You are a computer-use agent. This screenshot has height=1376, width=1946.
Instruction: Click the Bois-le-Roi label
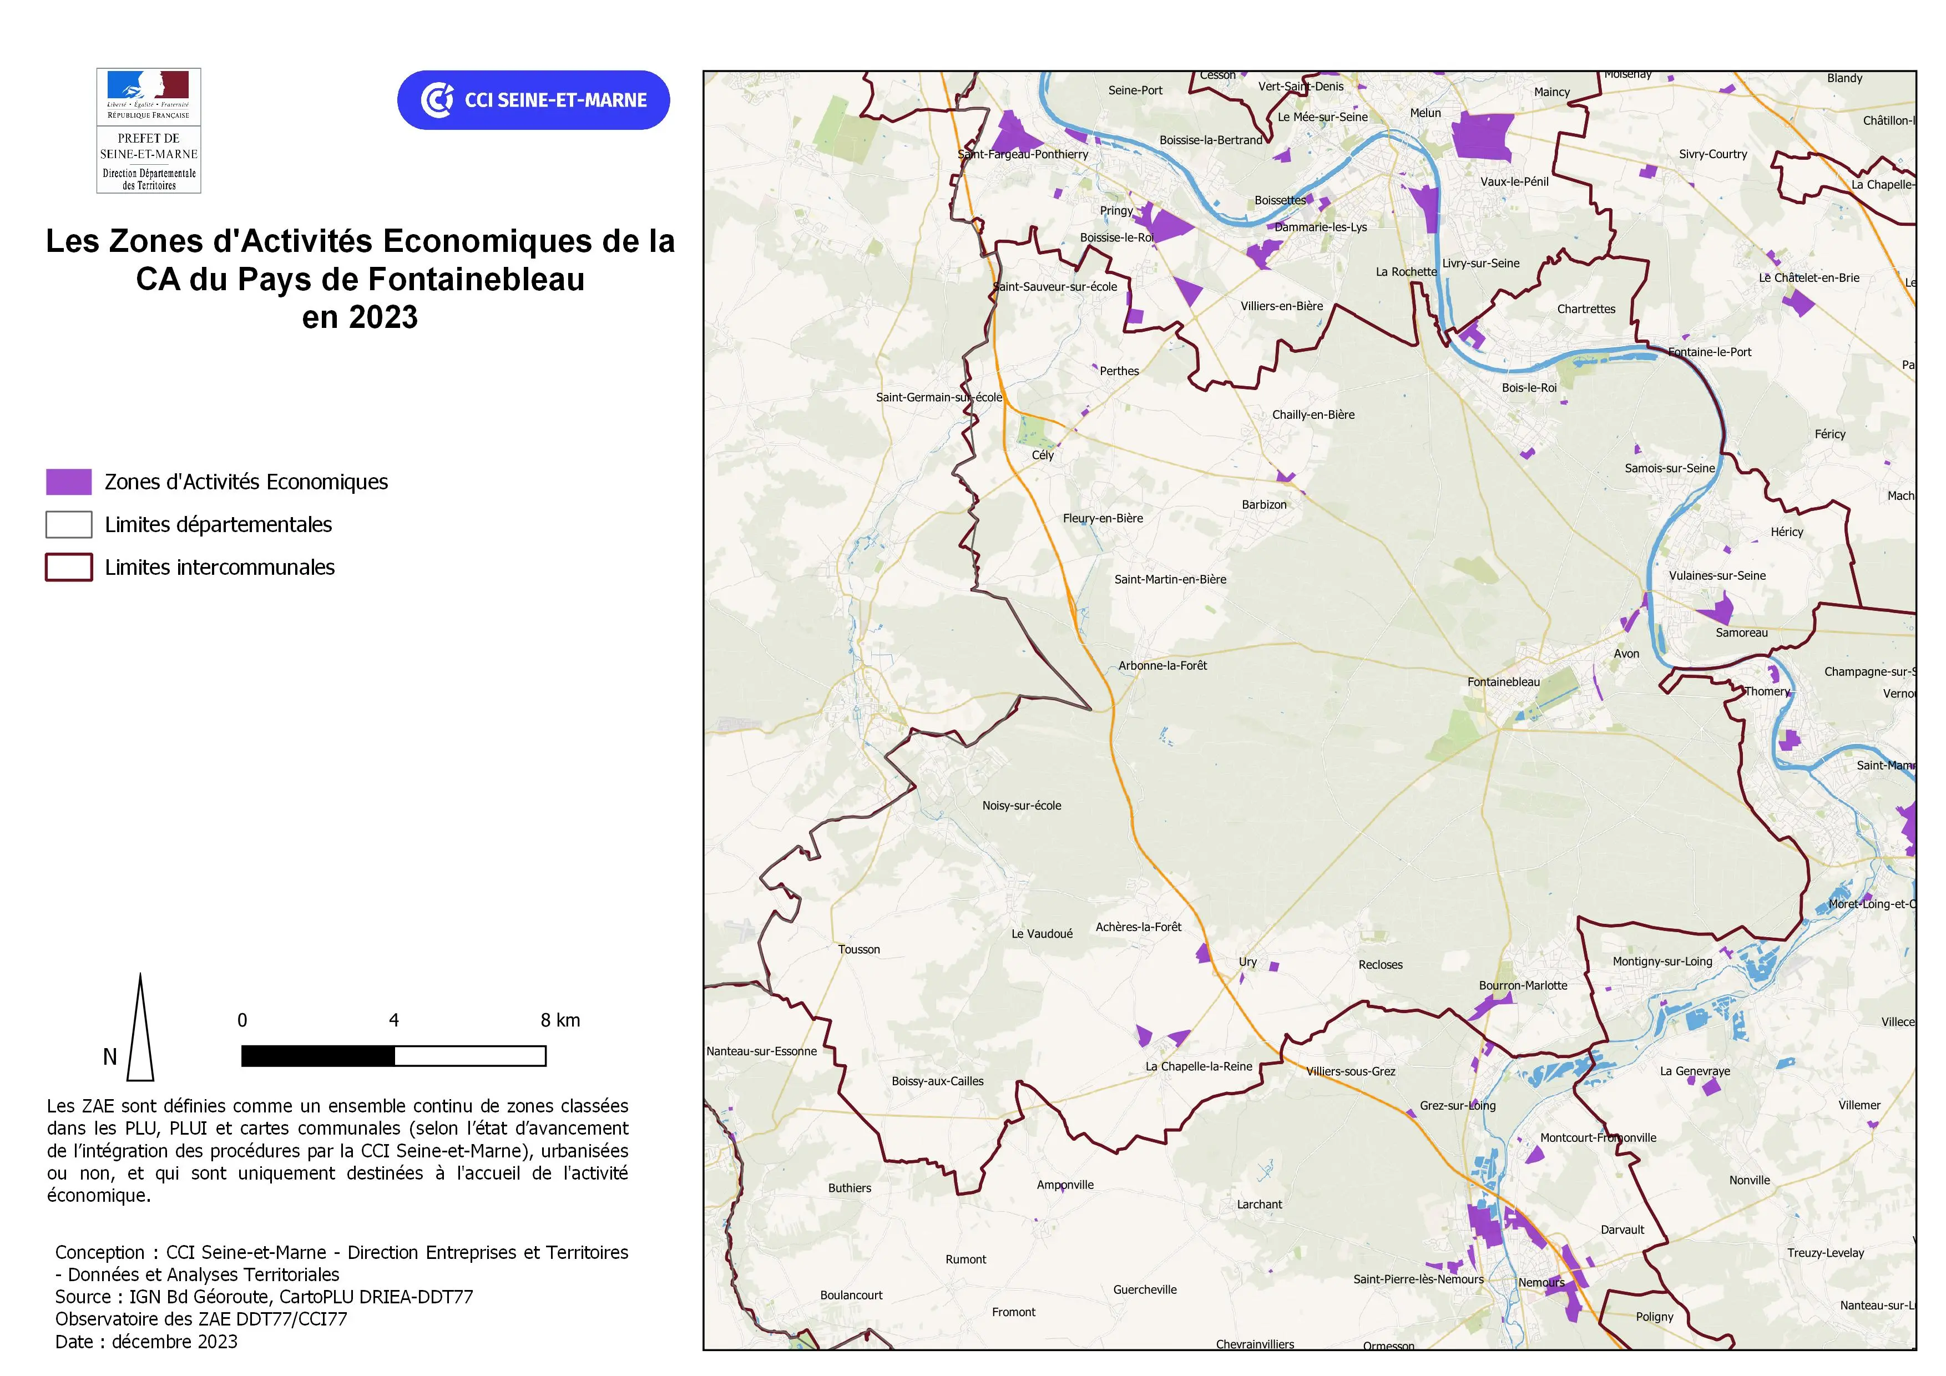1529,387
